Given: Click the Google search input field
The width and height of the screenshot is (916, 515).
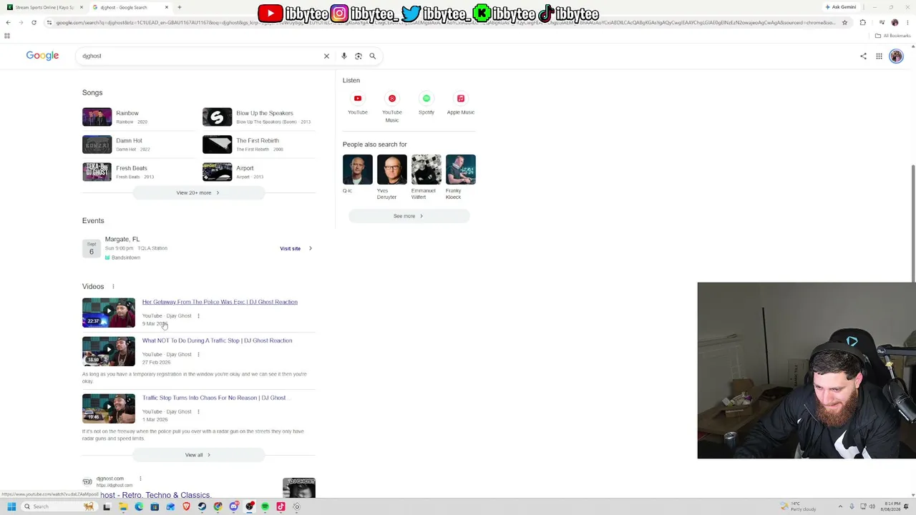Looking at the screenshot, I should [x=200, y=56].
